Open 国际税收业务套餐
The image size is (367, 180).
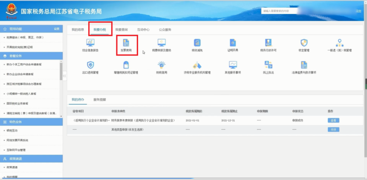click(17, 104)
